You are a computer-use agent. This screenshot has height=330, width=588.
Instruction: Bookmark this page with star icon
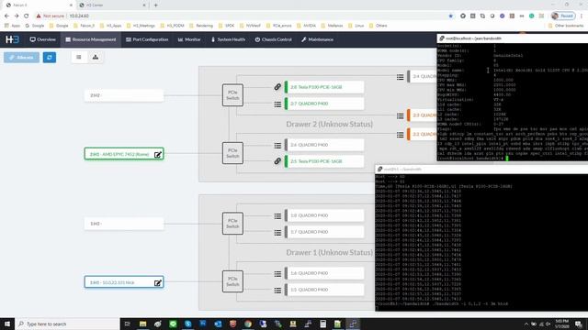[x=451, y=16]
